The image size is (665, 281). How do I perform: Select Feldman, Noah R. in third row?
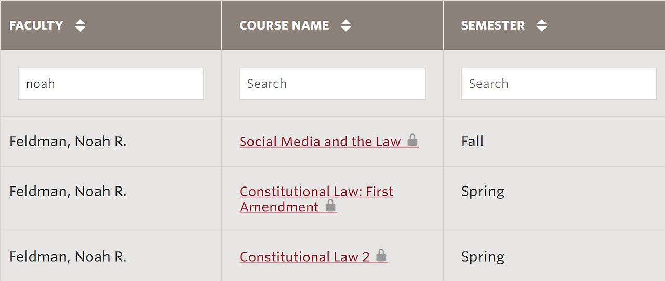point(68,257)
